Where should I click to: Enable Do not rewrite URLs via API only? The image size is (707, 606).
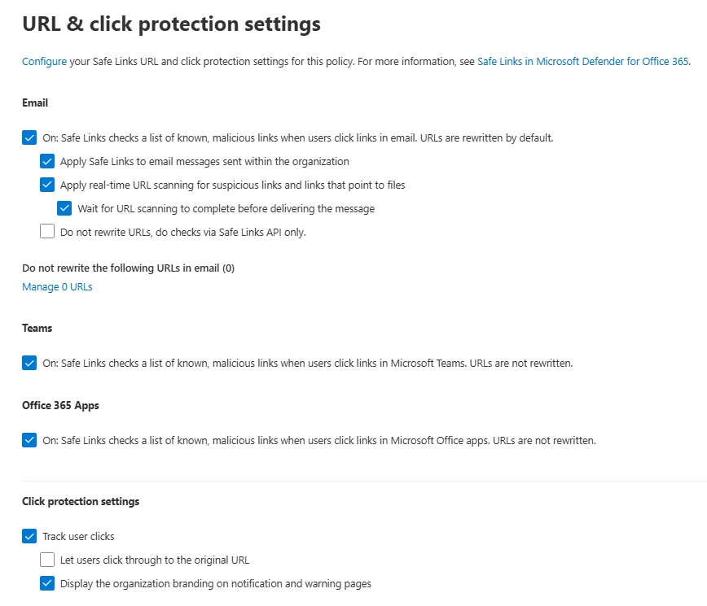pyautogui.click(x=47, y=232)
